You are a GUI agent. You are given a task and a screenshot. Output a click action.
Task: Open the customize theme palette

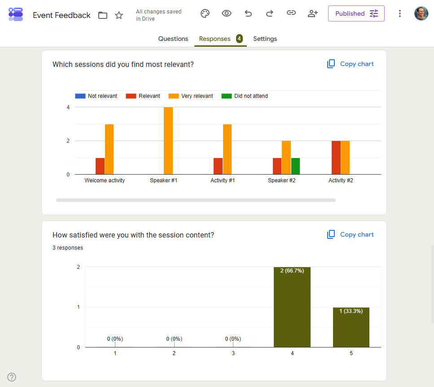[x=205, y=13]
